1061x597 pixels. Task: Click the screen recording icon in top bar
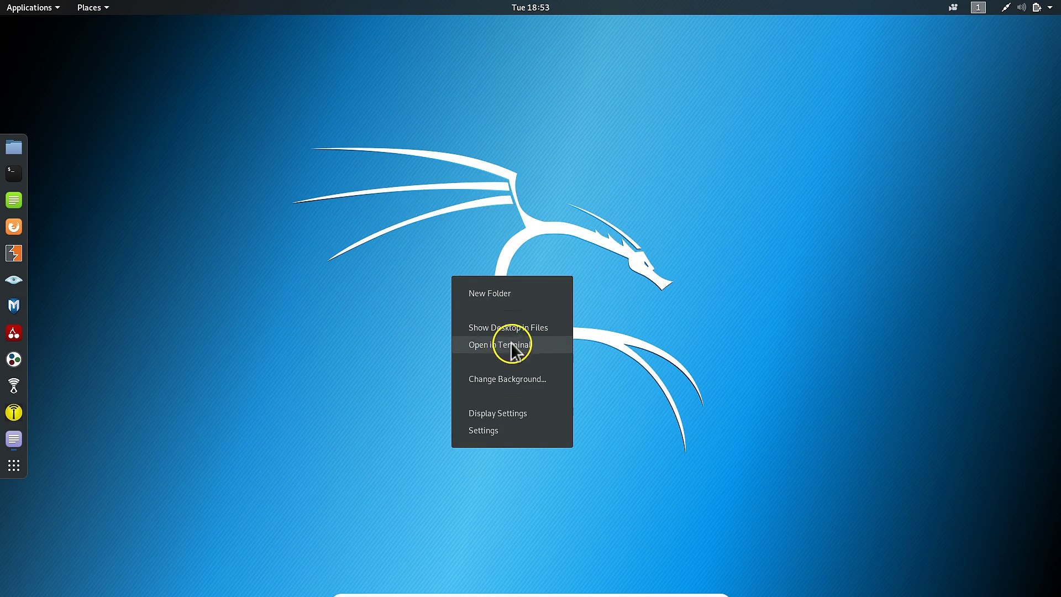point(953,7)
